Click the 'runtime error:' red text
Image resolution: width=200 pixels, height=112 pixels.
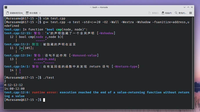point(45,92)
